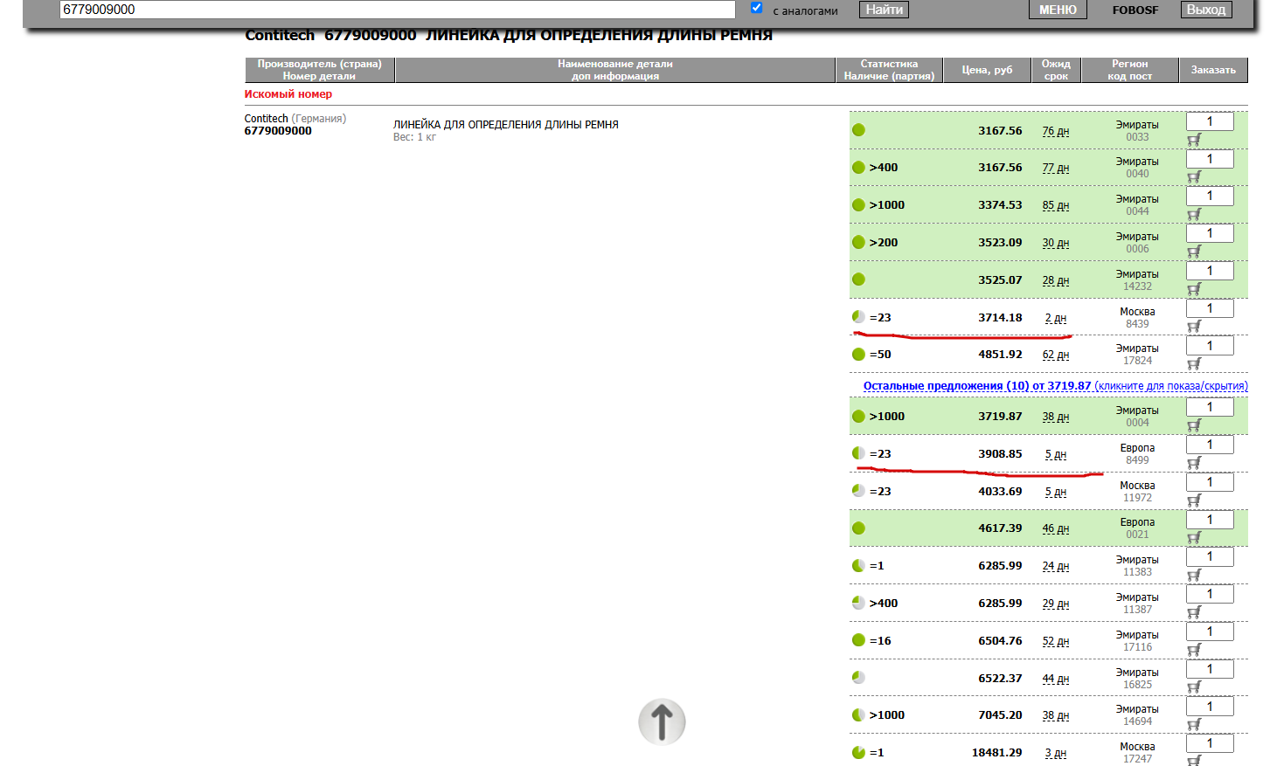This screenshot has height=766, width=1270.
Task: Click the cart icon for the Эмираты 14694 row
Action: tap(1194, 724)
